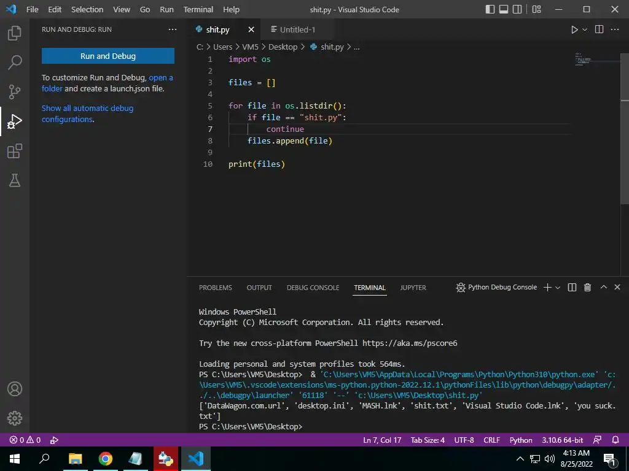Open the feedback icon in status bar
Viewport: 629px width, 471px height.
coord(597,440)
